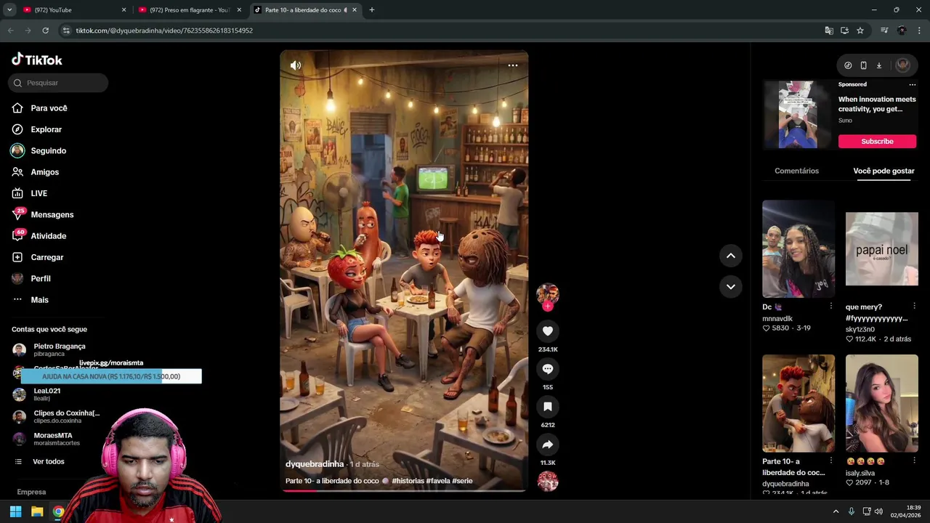Go to previous video arrow

click(731, 256)
